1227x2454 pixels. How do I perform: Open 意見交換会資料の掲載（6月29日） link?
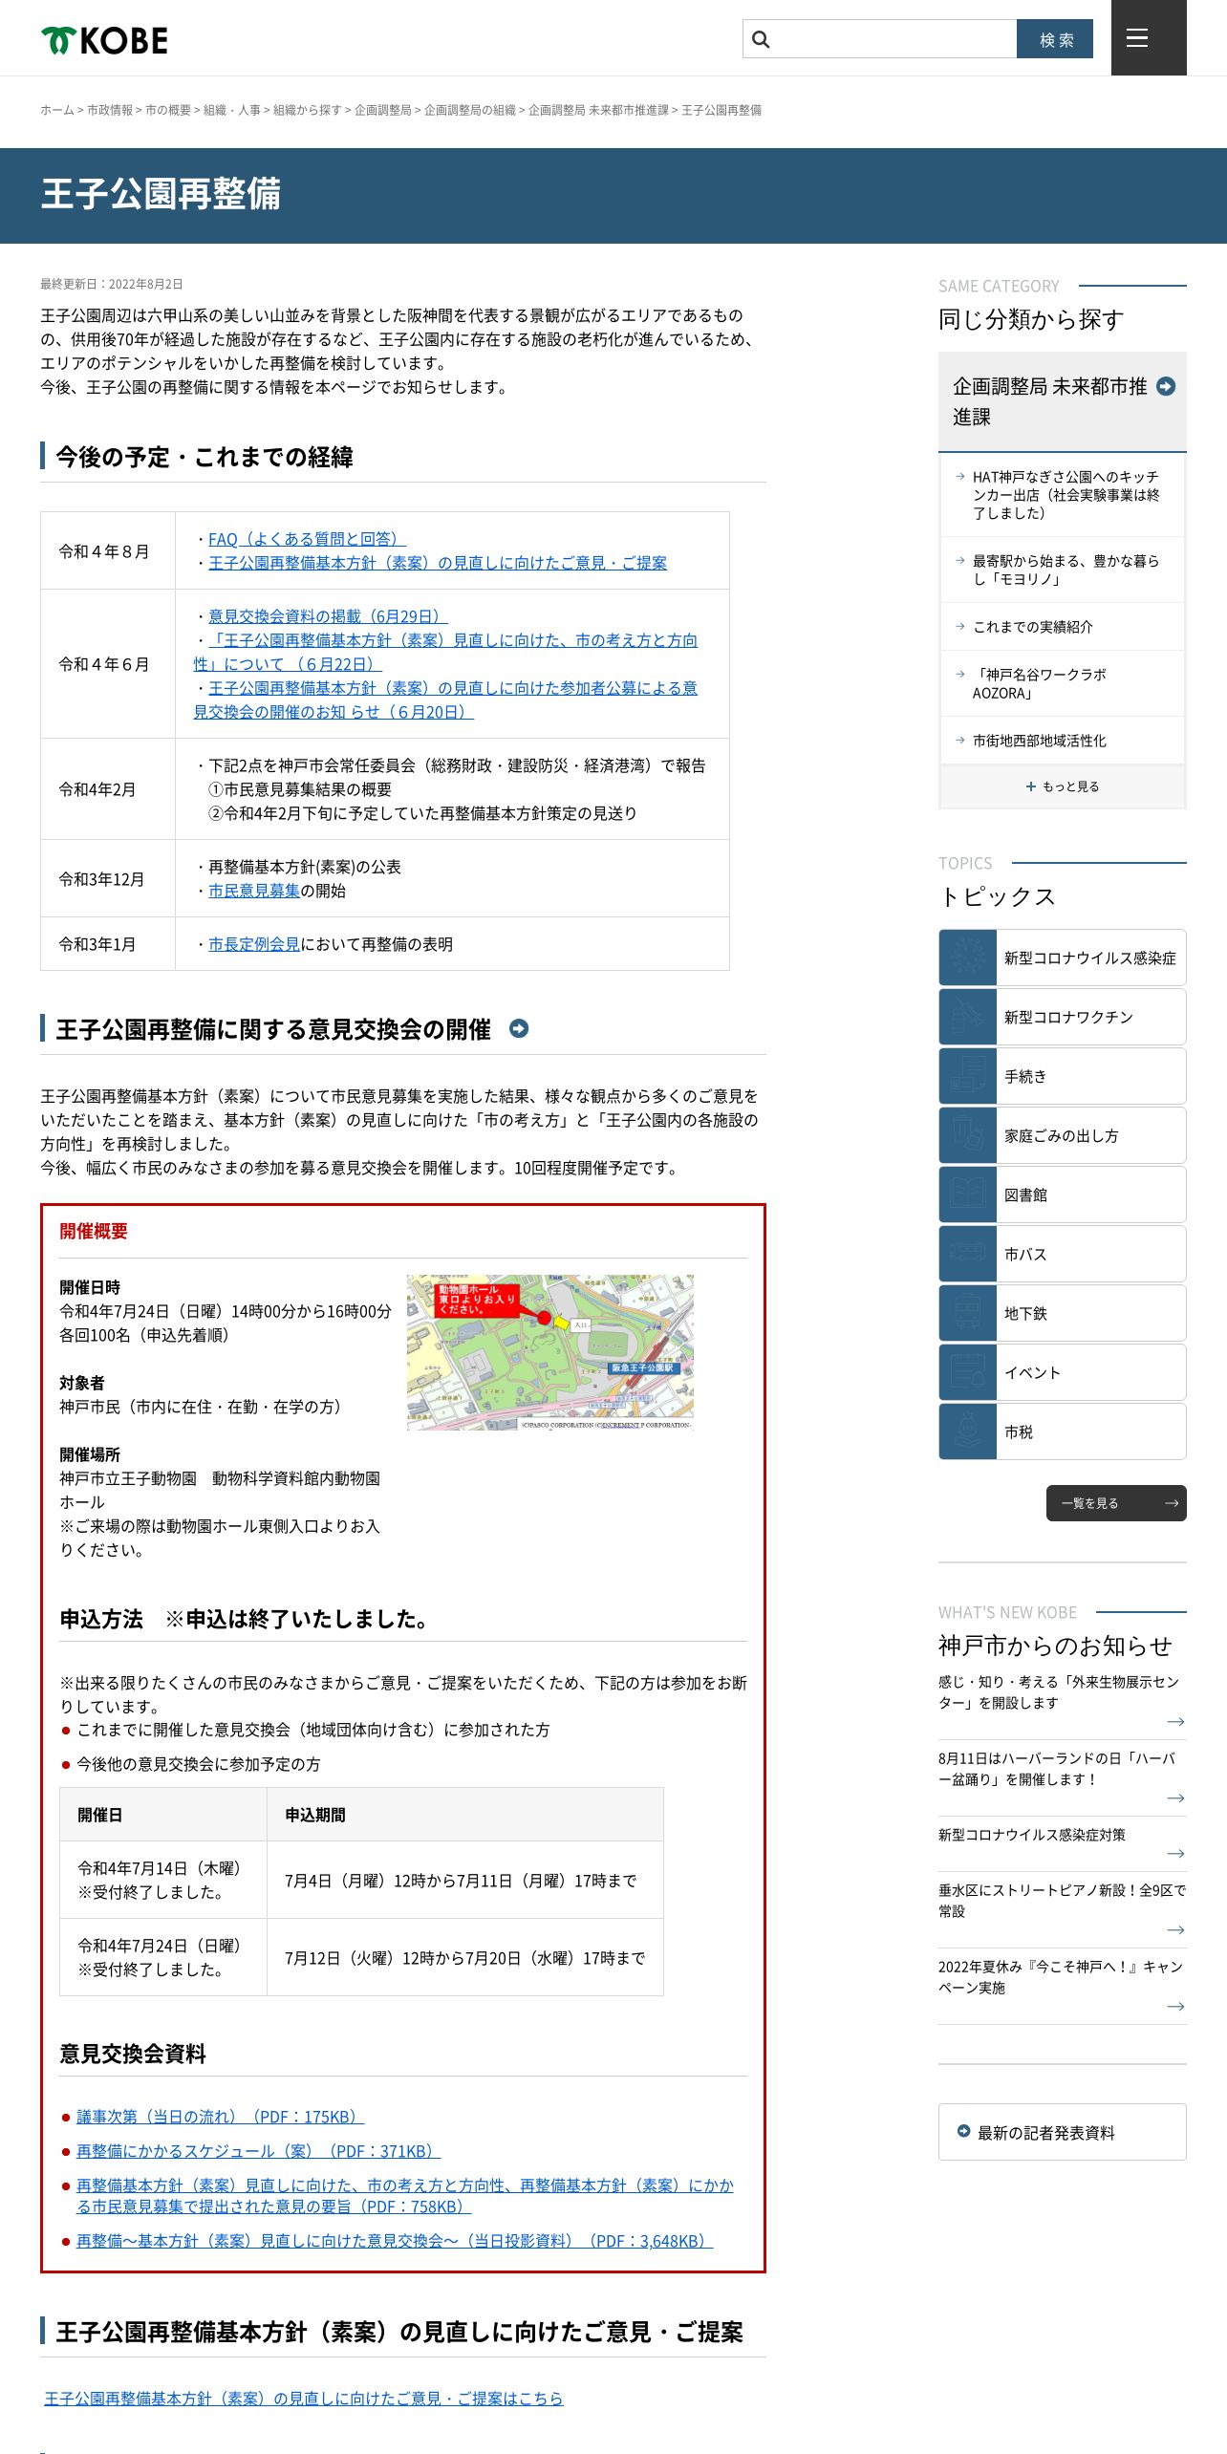[328, 616]
